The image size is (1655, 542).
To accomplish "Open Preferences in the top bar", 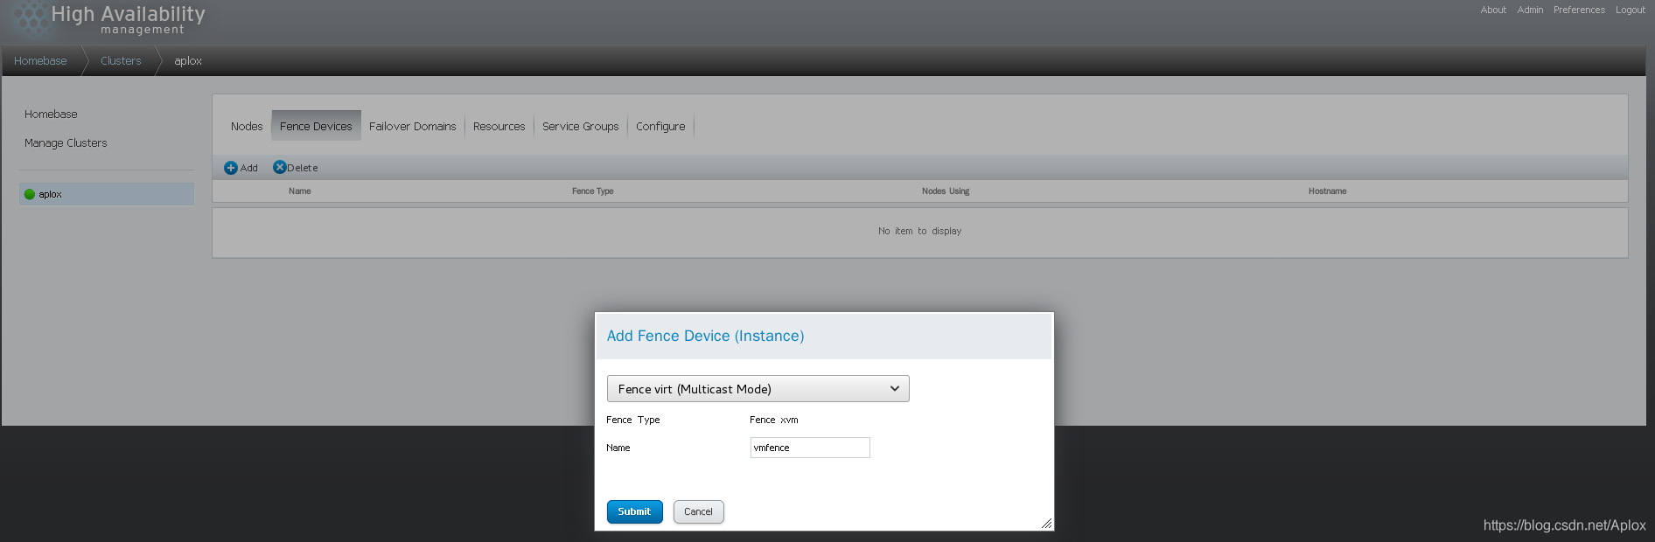I will point(1579,10).
